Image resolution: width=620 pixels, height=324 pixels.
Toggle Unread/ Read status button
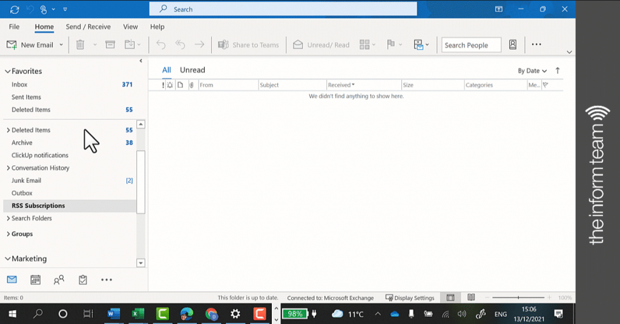tap(321, 45)
